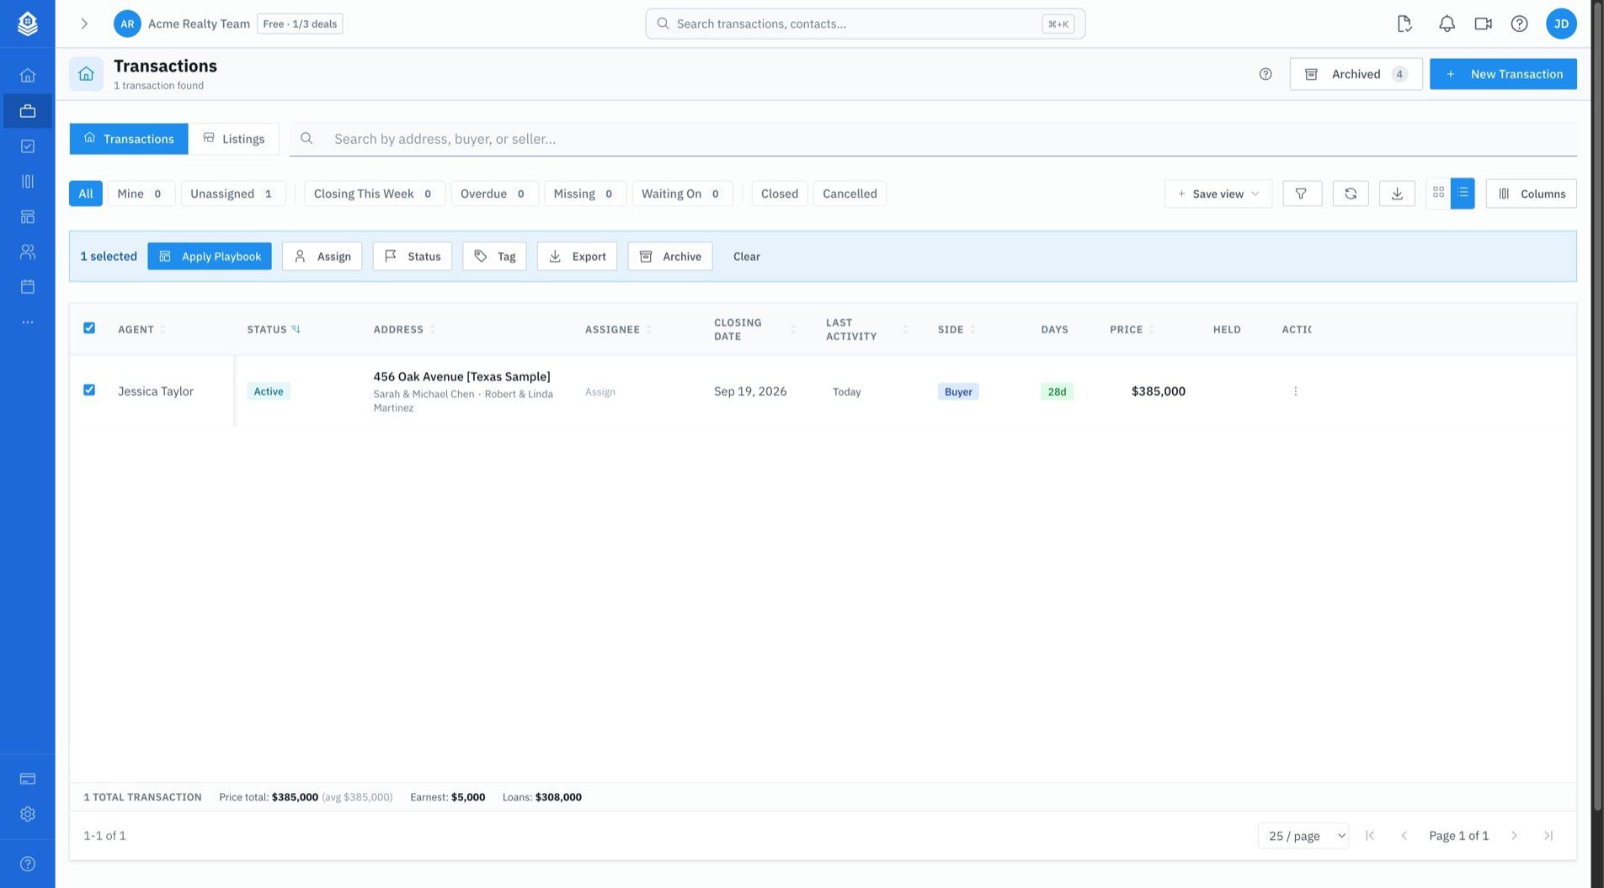The width and height of the screenshot is (1604, 888).
Task: Sort by the Agent column
Action: pyautogui.click(x=141, y=329)
